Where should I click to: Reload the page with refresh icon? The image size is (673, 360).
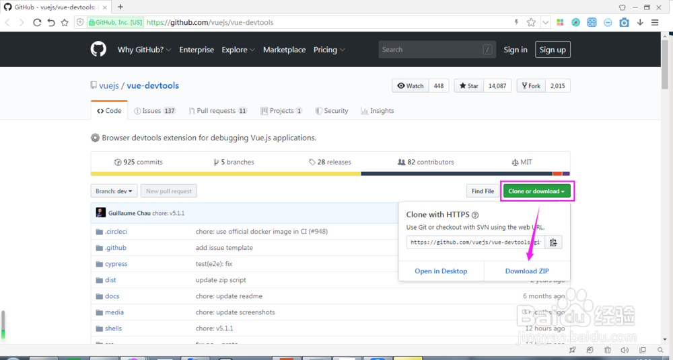pos(37,23)
